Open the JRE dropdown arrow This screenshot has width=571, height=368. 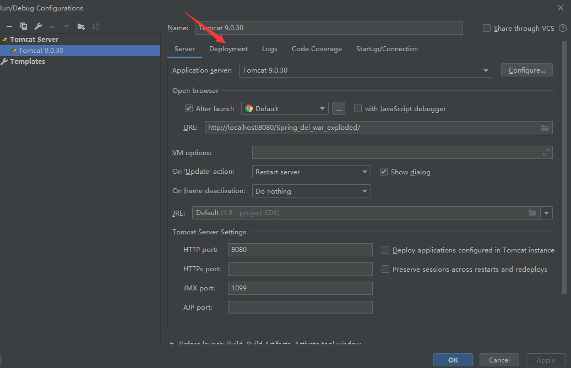click(546, 213)
